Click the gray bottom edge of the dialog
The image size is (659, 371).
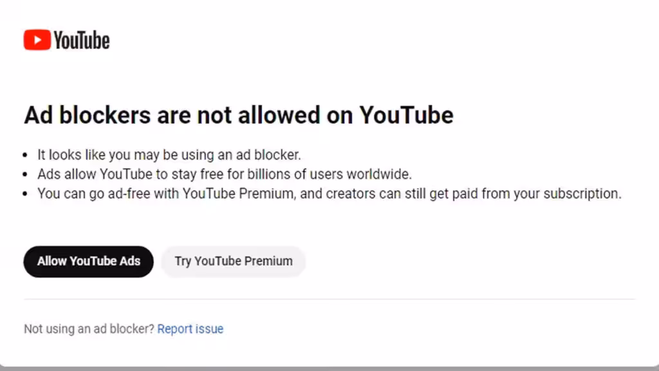click(329, 368)
